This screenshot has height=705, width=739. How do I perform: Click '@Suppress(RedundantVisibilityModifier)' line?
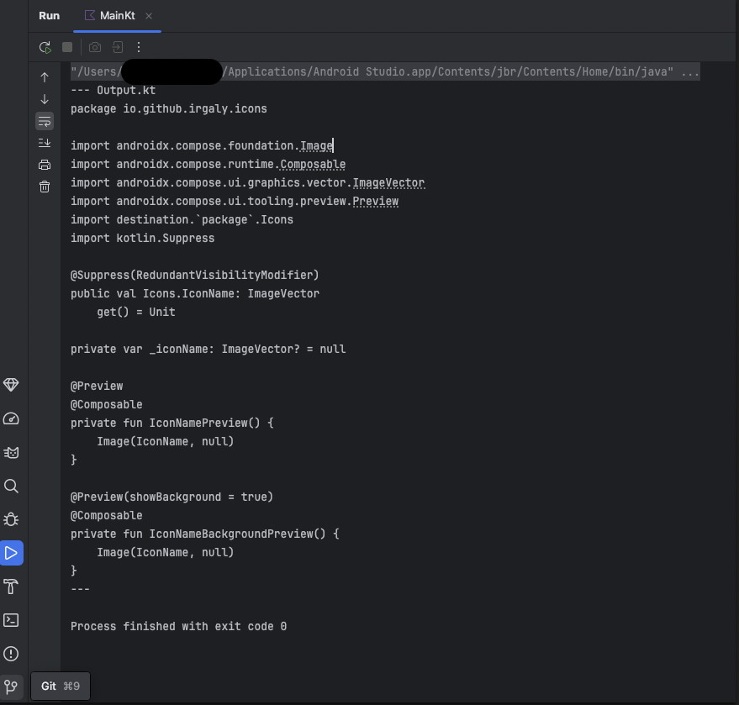pos(195,275)
